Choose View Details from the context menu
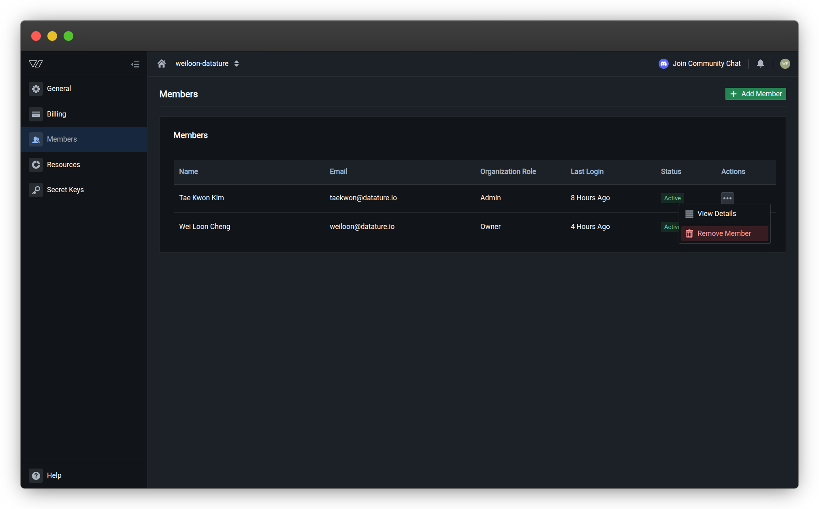Viewport: 819px width, 509px height. coord(716,214)
